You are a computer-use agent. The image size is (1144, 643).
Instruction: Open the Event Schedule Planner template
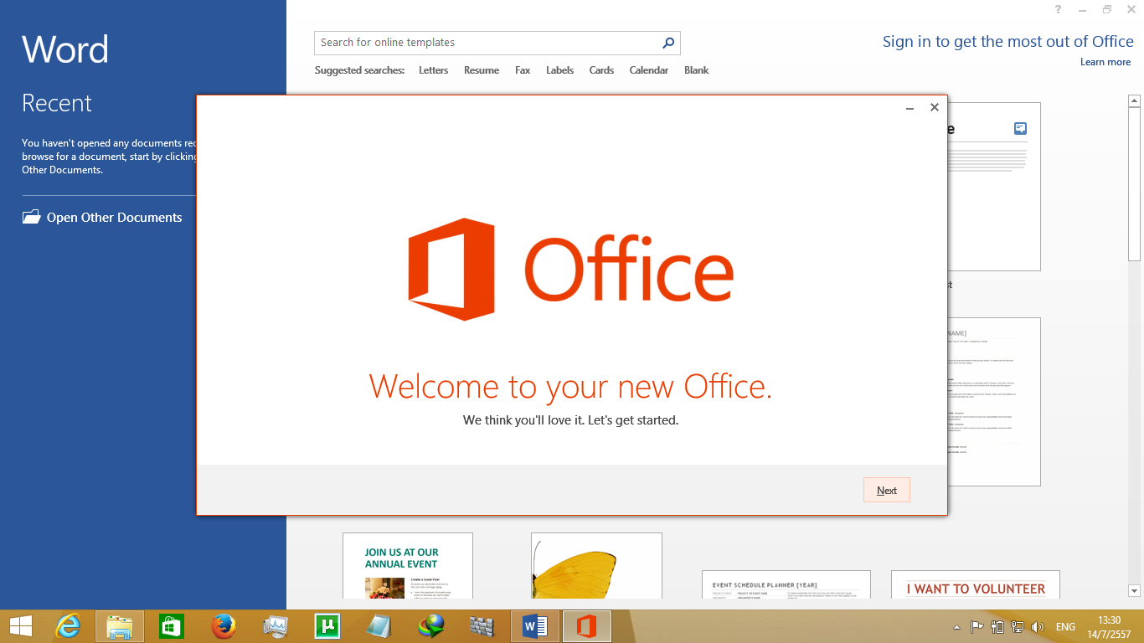pos(786,584)
